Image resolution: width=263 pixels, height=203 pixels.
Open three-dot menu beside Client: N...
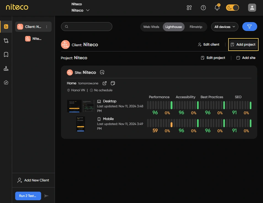[47, 27]
